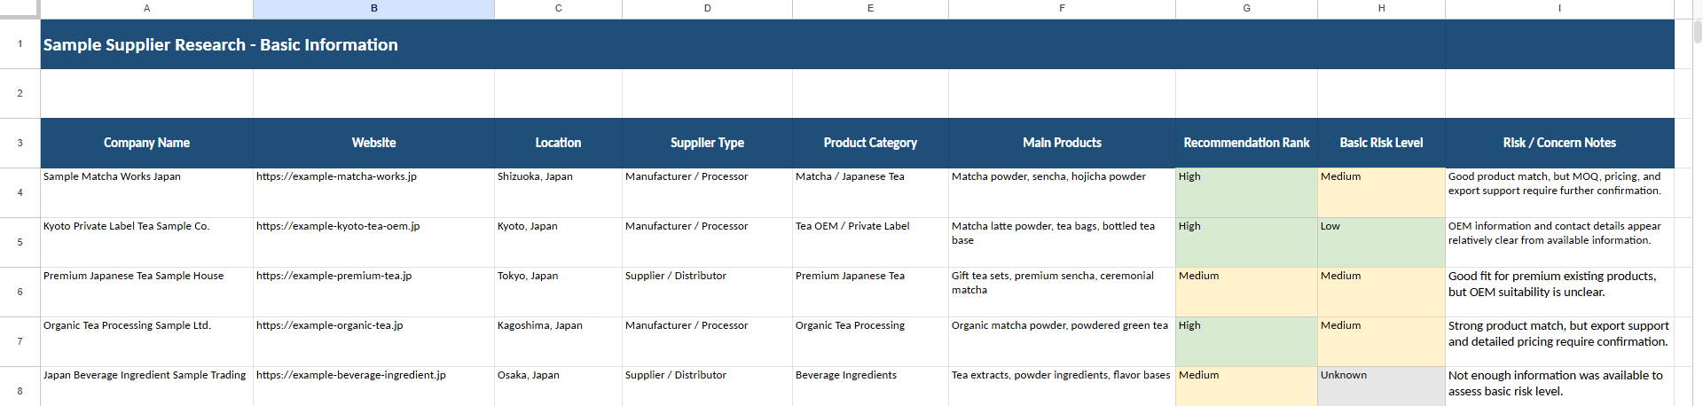Select the Unknown risk level cell
1703x406 pixels.
pos(1381,386)
